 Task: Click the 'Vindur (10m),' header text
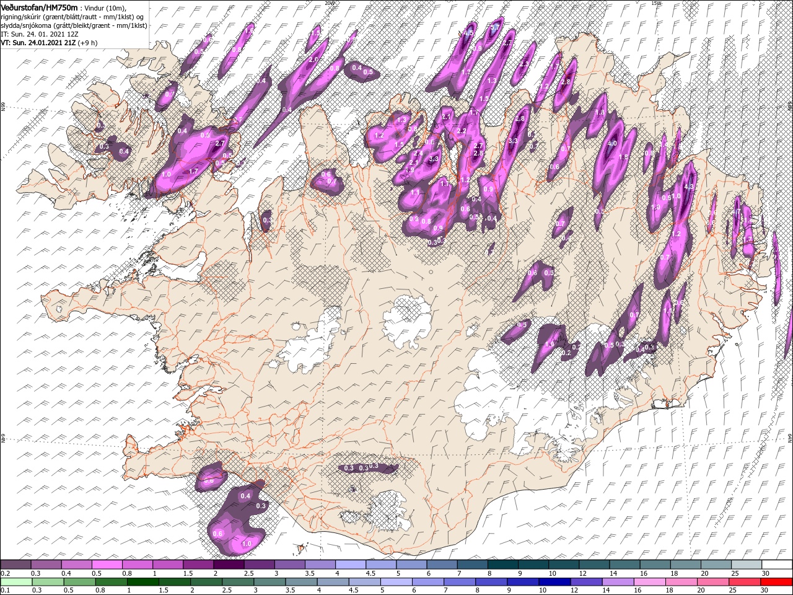coord(105,7)
